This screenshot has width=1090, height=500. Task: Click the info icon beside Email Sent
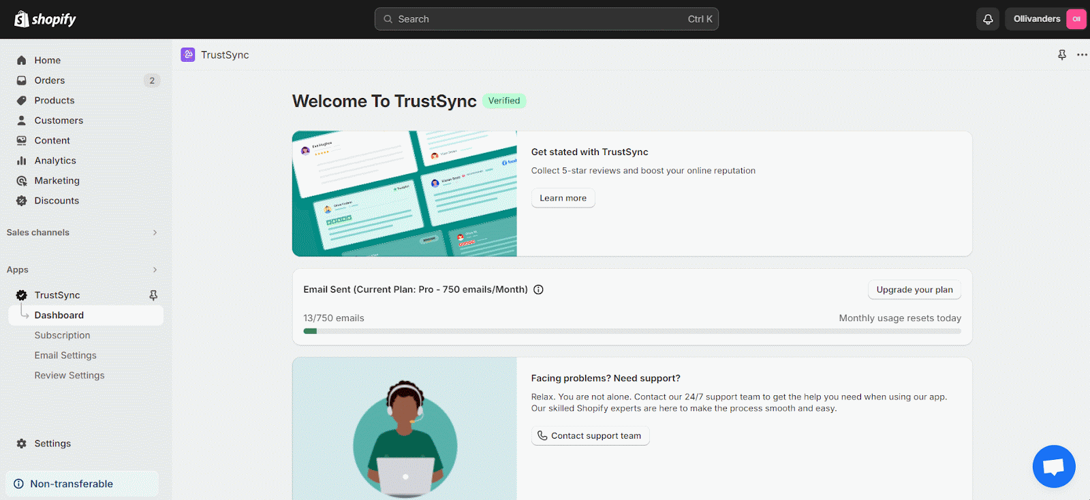click(538, 290)
